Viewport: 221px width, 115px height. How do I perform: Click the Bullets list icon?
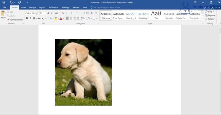pos(67,13)
